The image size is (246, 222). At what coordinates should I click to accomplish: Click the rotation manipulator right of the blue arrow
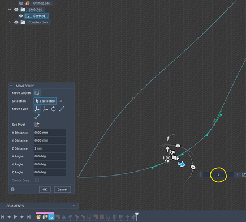(193, 167)
